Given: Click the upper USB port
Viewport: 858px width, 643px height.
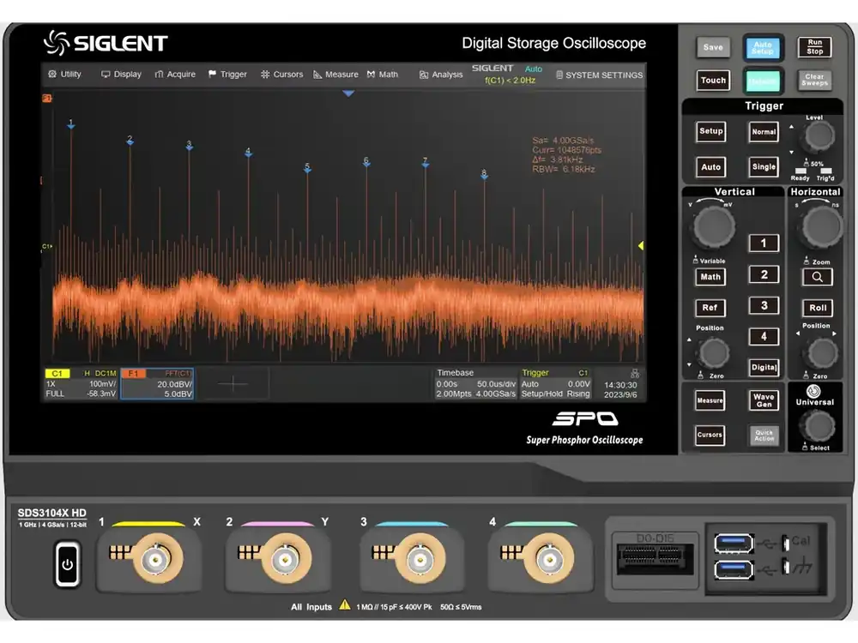Looking at the screenshot, I should click(x=734, y=543).
